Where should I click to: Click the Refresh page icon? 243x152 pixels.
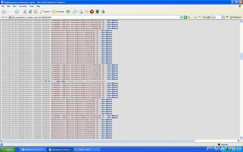pos(30,12)
